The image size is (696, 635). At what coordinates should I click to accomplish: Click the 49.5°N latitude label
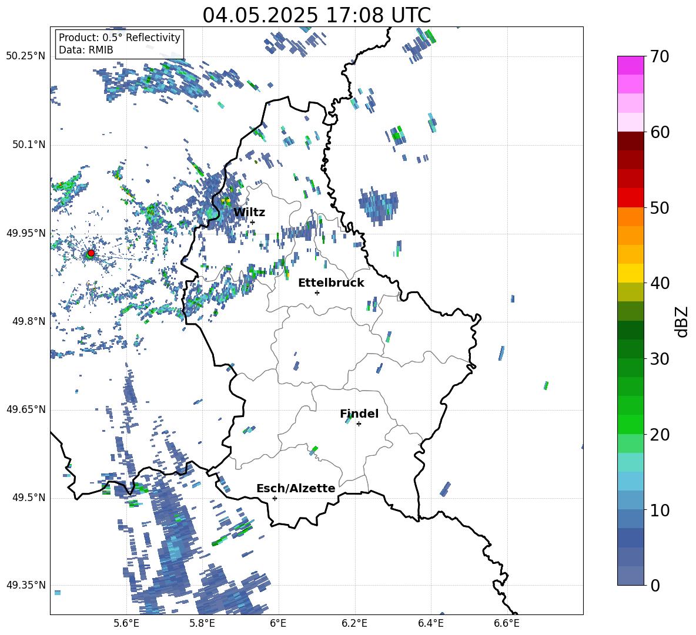pyautogui.click(x=28, y=498)
